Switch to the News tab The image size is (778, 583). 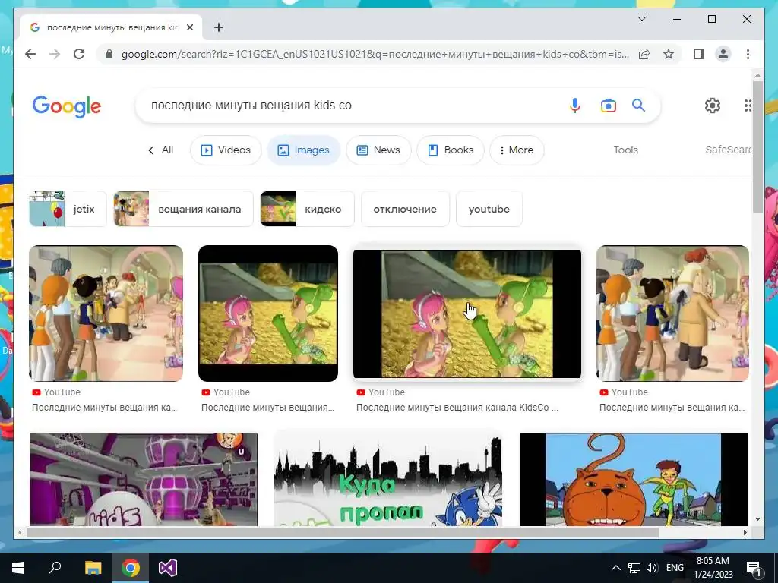pyautogui.click(x=378, y=150)
